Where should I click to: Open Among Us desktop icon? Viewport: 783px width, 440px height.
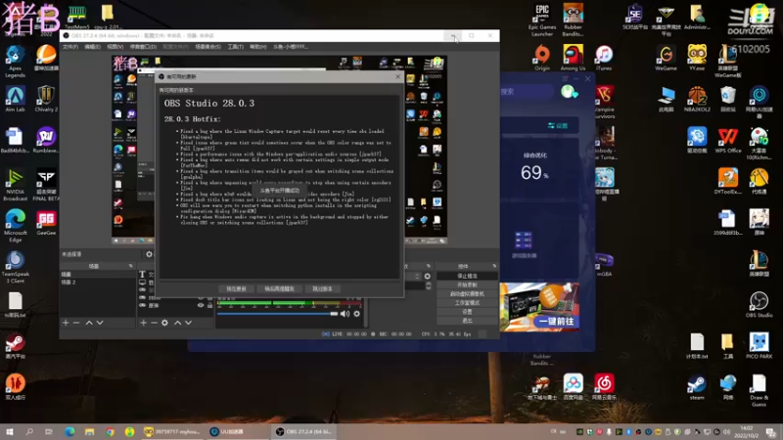[573, 58]
